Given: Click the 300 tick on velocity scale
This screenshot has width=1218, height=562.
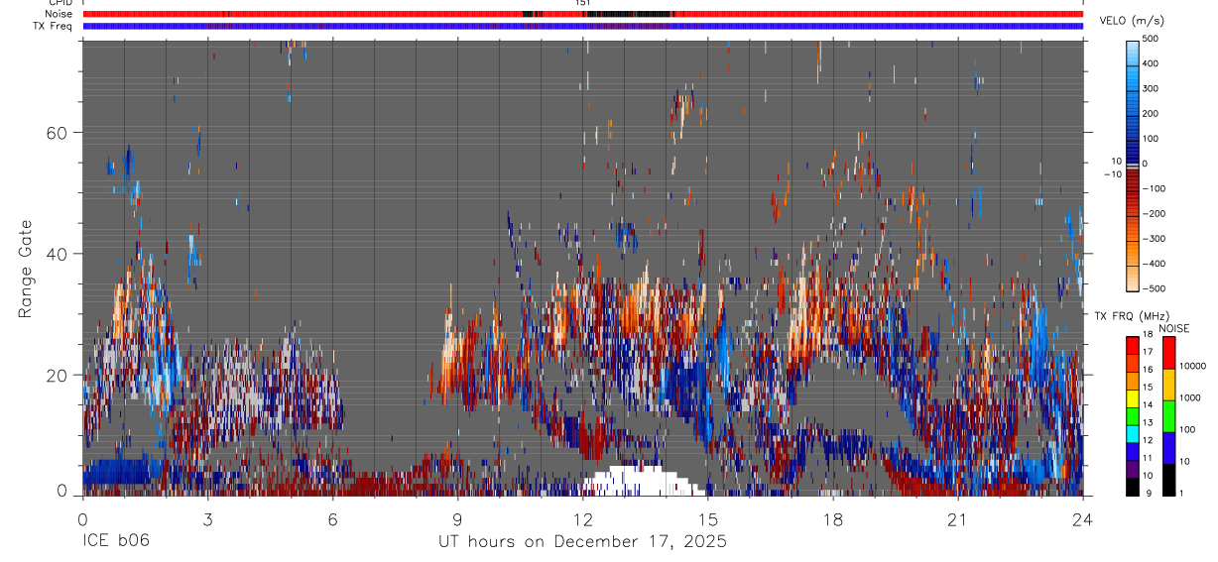Looking at the screenshot, I should (1152, 88).
